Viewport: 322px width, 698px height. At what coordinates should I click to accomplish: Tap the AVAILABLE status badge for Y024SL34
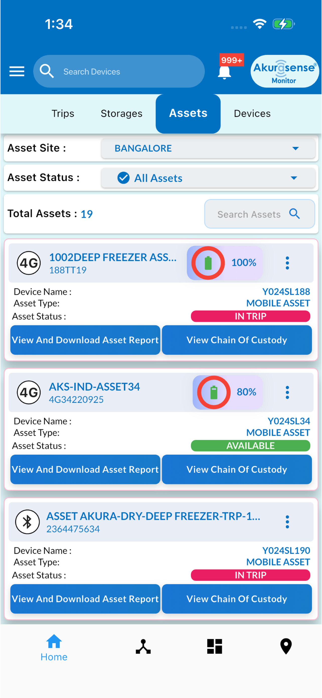click(x=250, y=446)
